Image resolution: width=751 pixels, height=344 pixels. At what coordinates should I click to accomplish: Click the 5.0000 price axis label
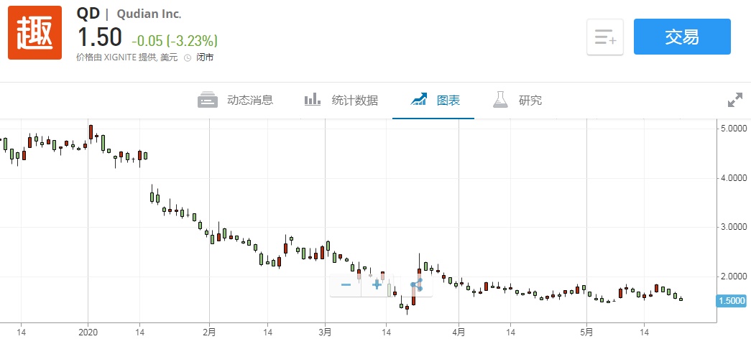click(732, 129)
